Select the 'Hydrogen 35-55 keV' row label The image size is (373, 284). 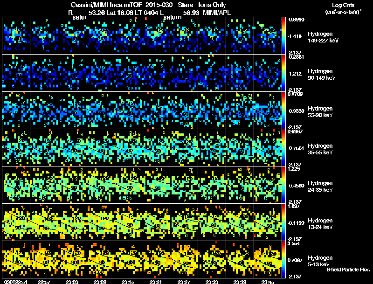[320, 149]
